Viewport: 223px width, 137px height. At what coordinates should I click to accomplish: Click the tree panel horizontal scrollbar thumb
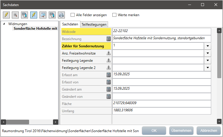point(18,122)
